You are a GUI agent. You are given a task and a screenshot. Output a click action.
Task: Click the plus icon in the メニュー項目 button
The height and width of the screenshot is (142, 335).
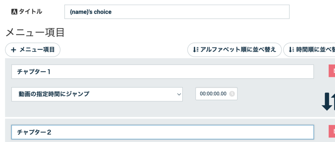(x=13, y=50)
